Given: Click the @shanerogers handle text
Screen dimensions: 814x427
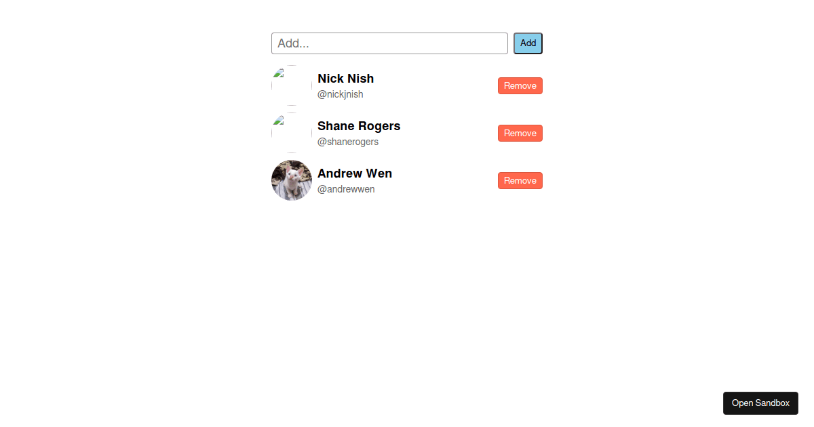Looking at the screenshot, I should point(348,142).
